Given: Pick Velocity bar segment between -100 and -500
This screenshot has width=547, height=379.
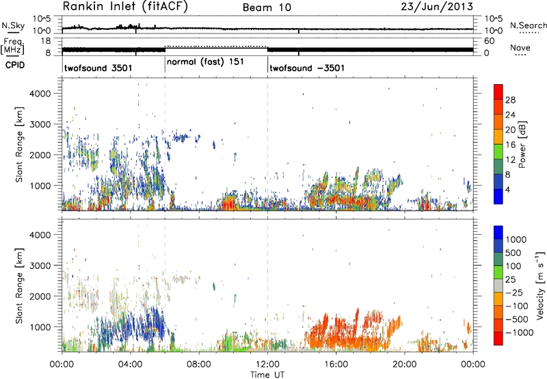Looking at the screenshot, I should [498, 312].
